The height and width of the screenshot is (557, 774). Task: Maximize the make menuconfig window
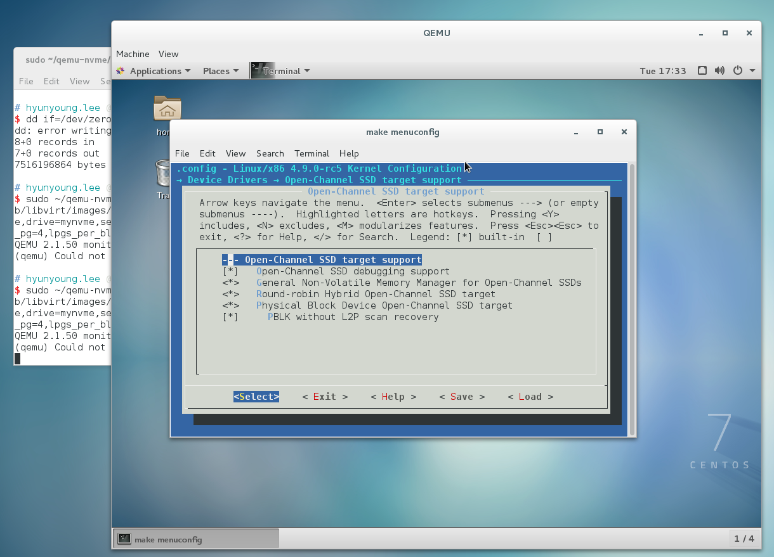[600, 132]
